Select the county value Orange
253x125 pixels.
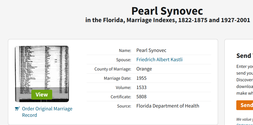tap(144, 69)
